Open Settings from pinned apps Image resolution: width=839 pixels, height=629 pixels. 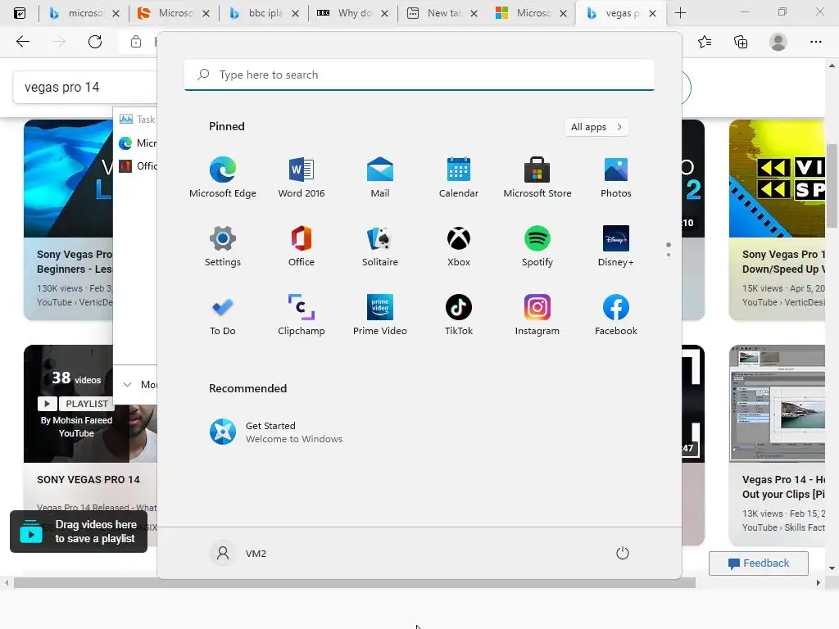(x=223, y=246)
